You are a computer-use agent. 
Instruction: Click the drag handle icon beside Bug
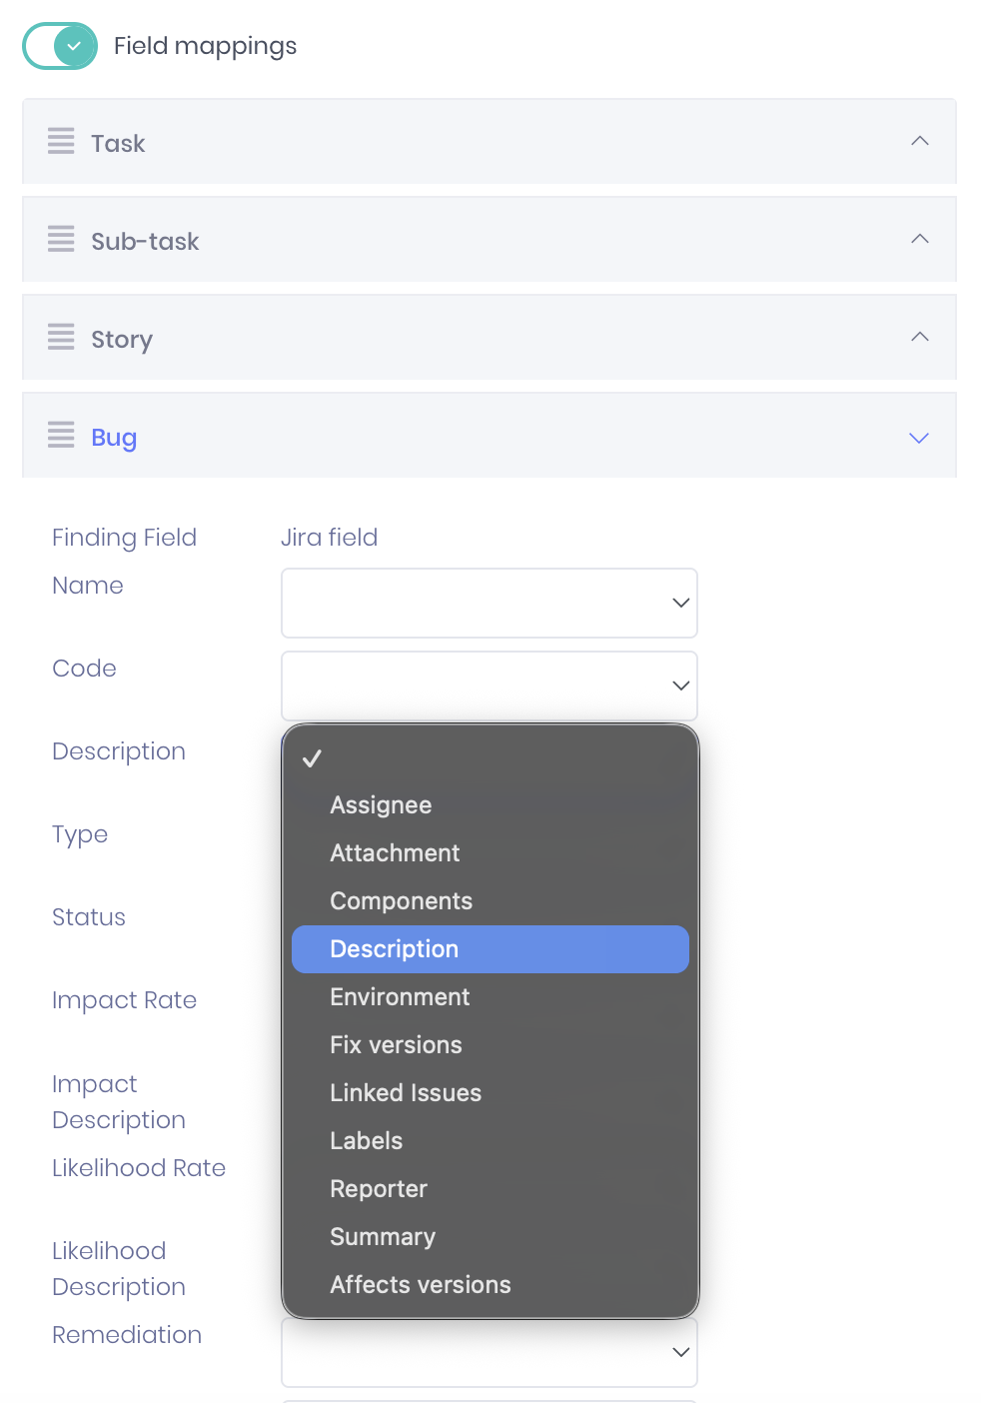61,435
